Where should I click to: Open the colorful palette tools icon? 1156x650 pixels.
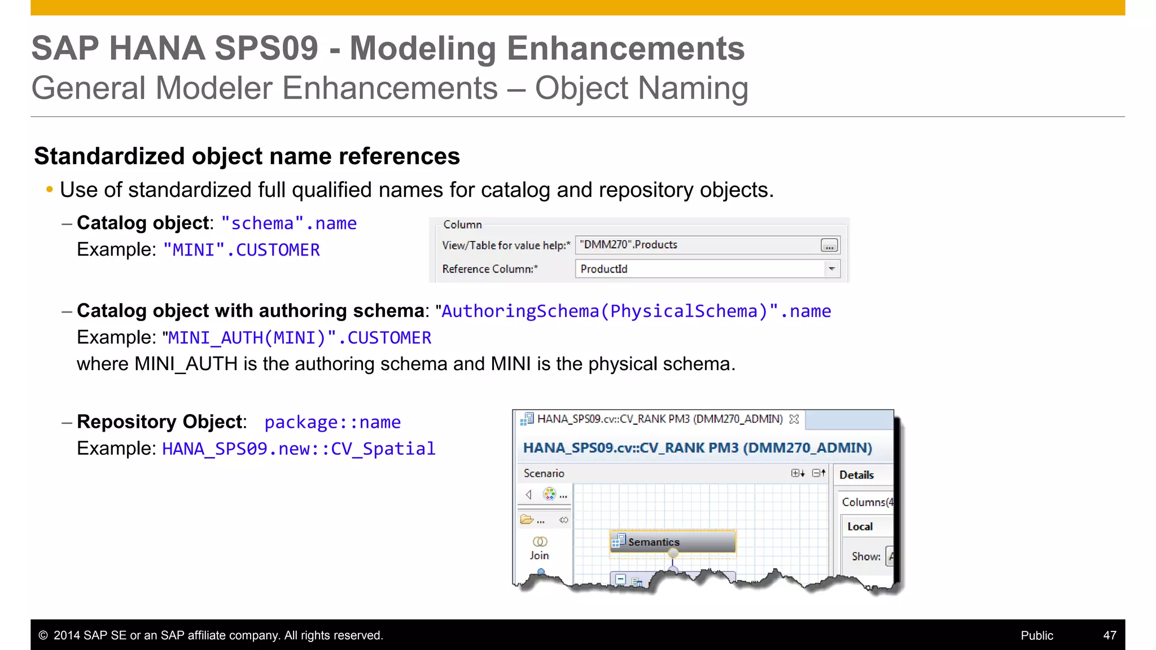tap(549, 494)
